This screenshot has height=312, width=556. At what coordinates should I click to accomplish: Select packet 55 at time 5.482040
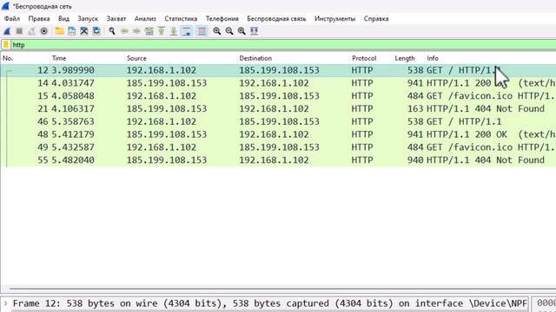[x=278, y=160]
